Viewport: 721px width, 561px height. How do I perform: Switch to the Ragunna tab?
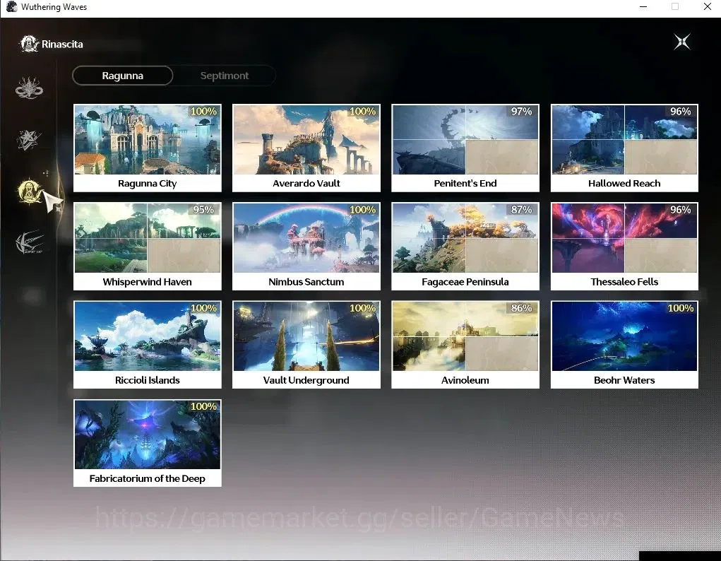(x=123, y=76)
